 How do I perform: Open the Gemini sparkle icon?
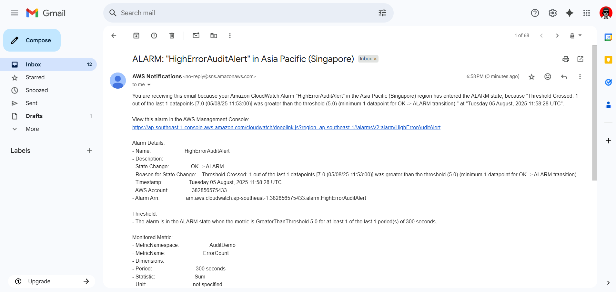pyautogui.click(x=570, y=13)
